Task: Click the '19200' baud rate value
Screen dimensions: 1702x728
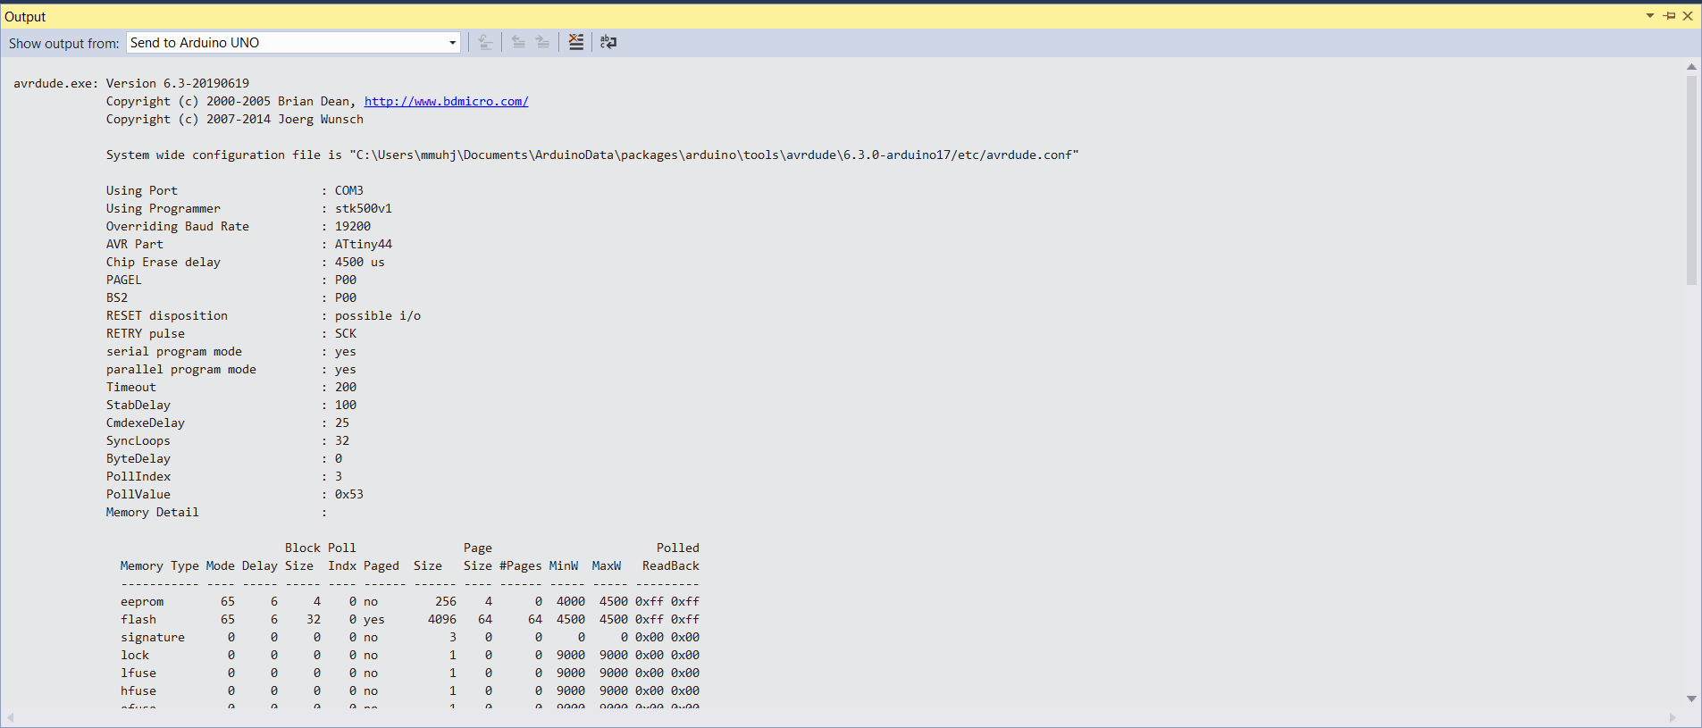Action: tap(353, 226)
